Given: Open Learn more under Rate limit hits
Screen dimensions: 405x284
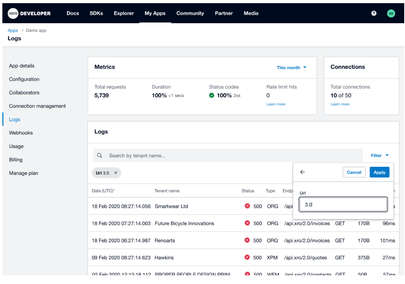Looking at the screenshot, I should pos(276,104).
